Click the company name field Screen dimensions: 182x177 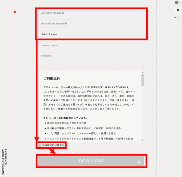pyautogui.click(x=91, y=45)
